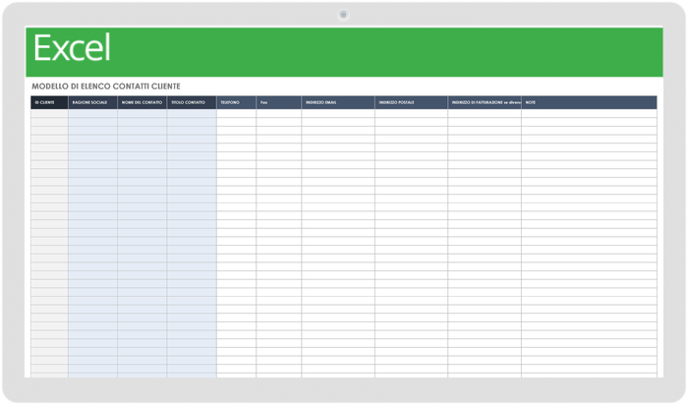Select the INDIRIZZO DI FATTURAZIONE column header
This screenshot has height=405, width=688.
[x=485, y=102]
